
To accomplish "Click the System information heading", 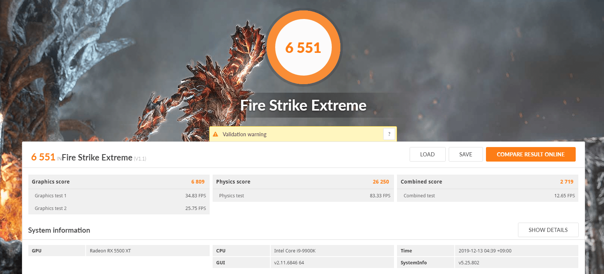I will pyautogui.click(x=59, y=230).
